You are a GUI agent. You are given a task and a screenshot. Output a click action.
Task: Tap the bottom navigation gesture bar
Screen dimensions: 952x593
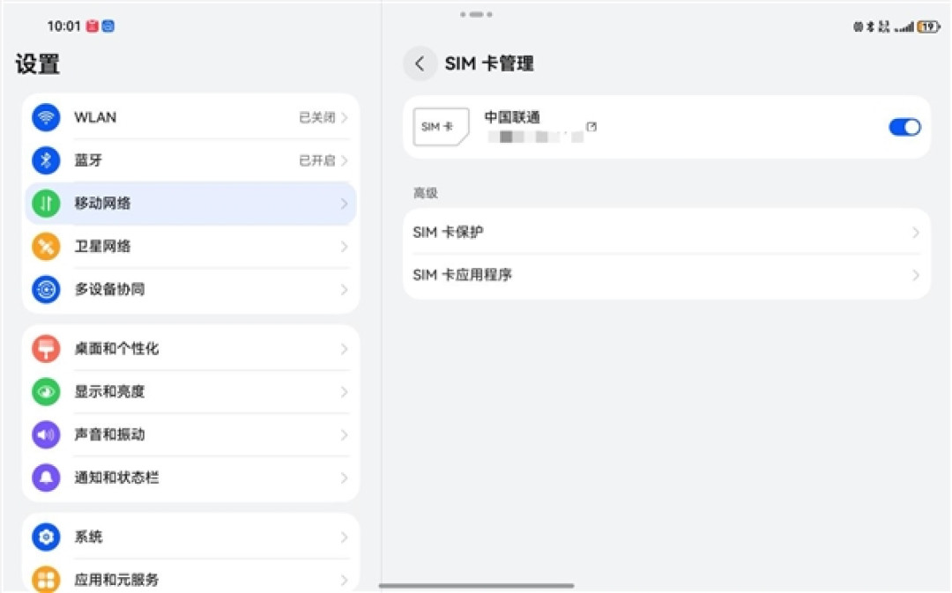click(476, 586)
